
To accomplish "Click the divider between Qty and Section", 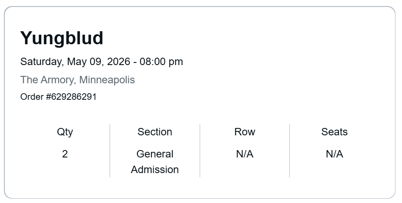I will click(110, 151).
